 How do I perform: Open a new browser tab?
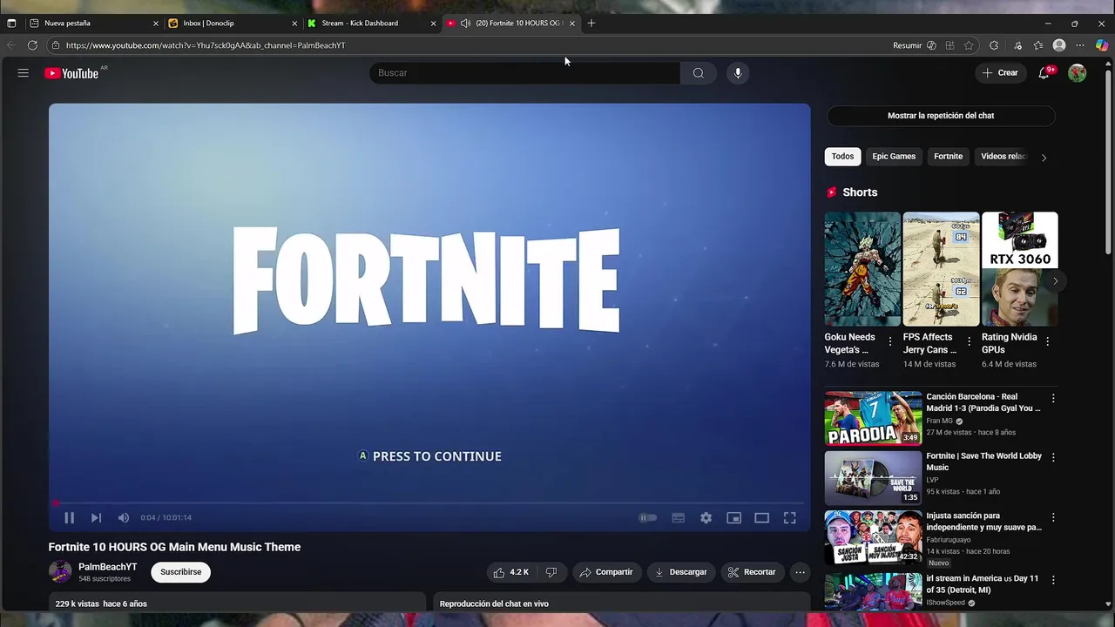pos(591,24)
